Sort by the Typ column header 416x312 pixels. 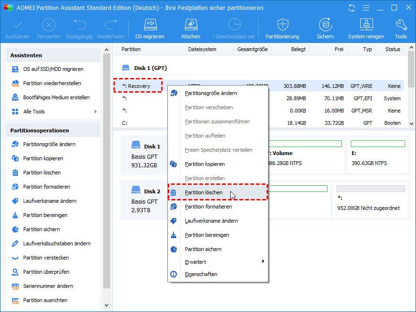tap(367, 49)
